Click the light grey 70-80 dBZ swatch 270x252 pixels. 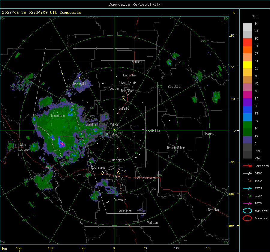coord(247,27)
